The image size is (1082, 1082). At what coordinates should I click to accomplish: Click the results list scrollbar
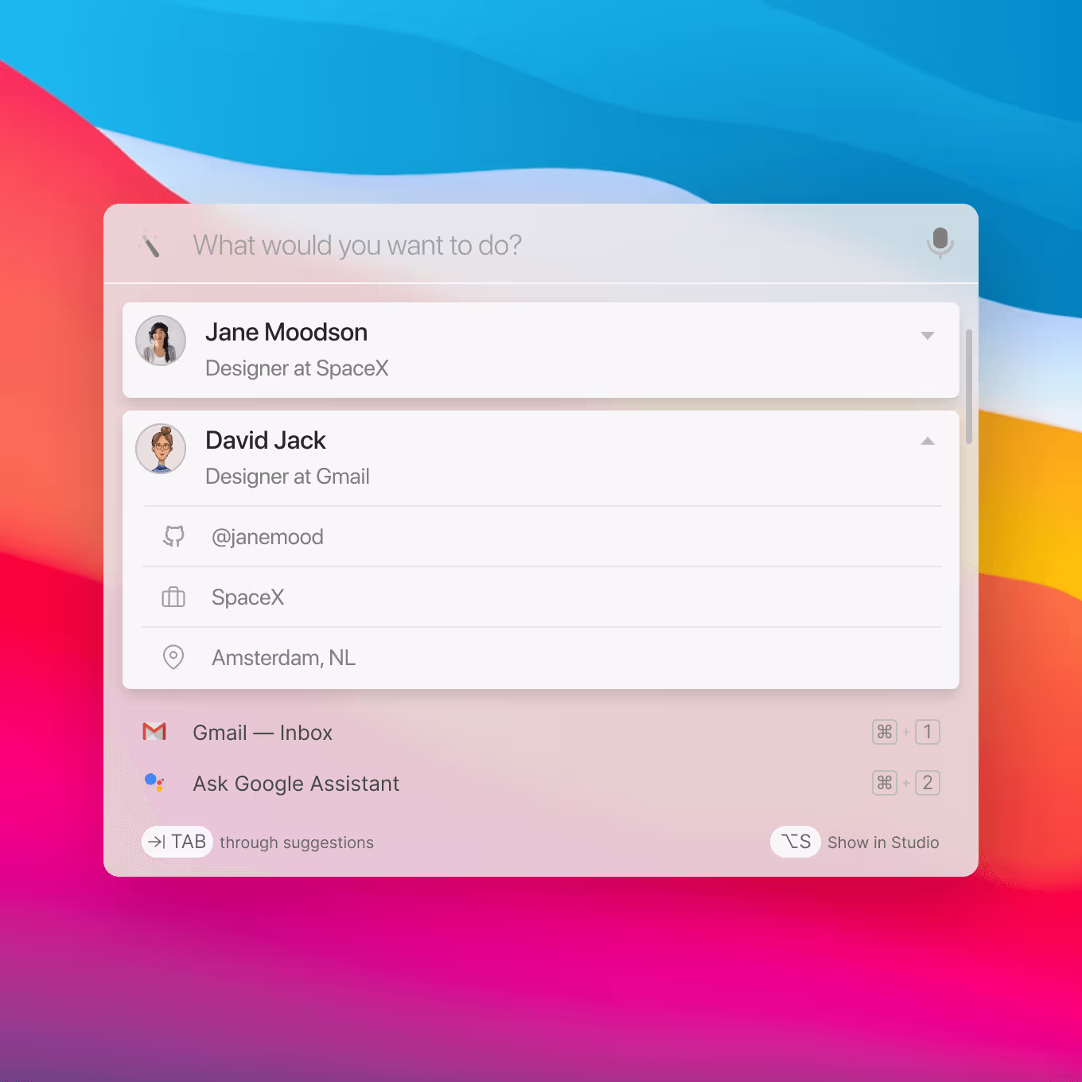point(969,387)
